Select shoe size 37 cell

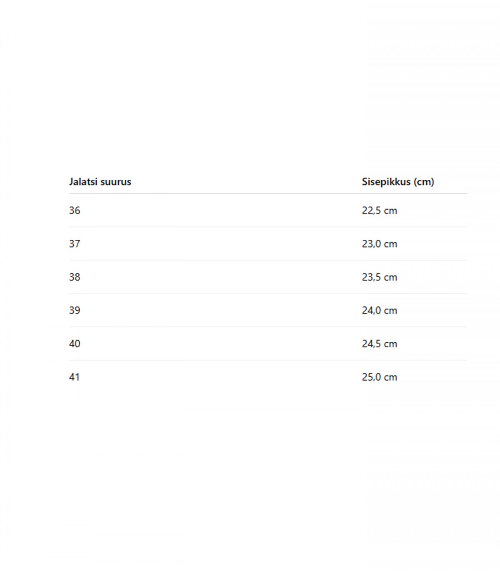click(x=75, y=244)
